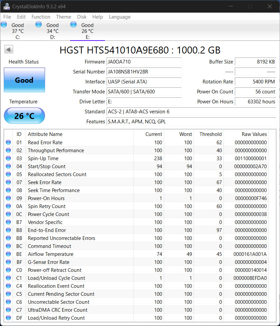The width and height of the screenshot is (280, 326).
Task: Click the status dot for Power Cycle Count
Action: pyautogui.click(x=8, y=214)
